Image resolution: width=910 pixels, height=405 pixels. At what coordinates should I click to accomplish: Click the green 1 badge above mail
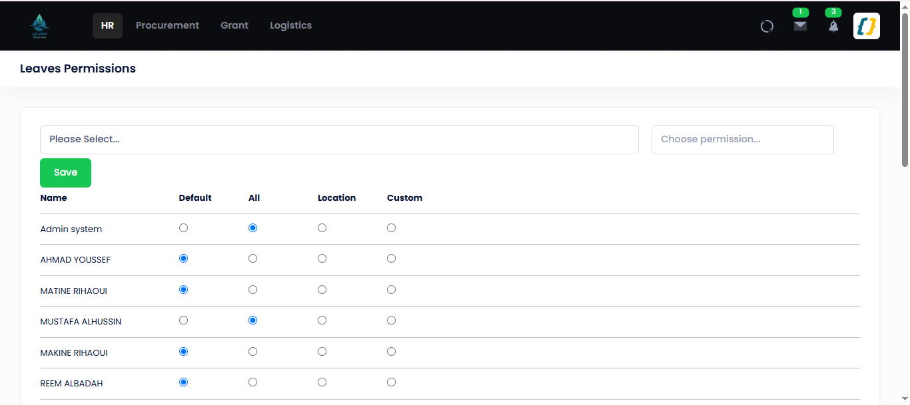coord(800,12)
